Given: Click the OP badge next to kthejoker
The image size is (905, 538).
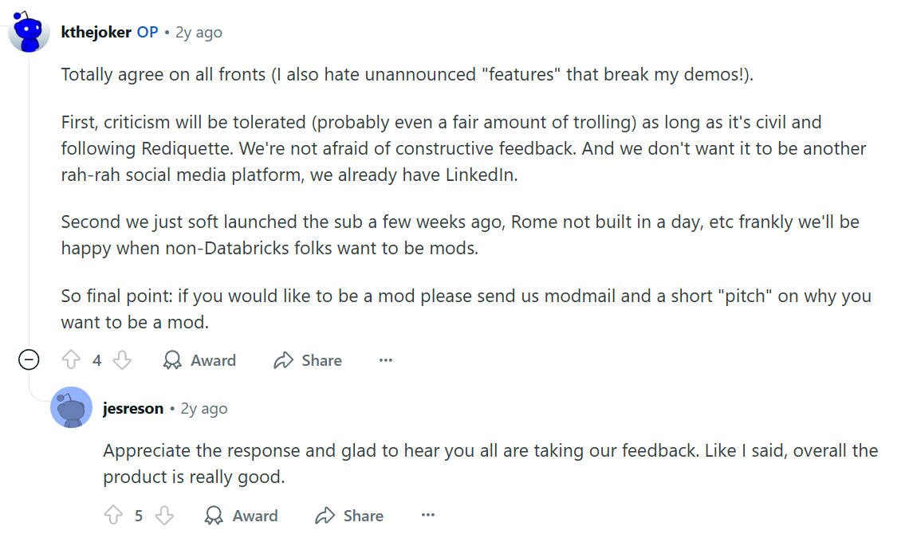Looking at the screenshot, I should [147, 32].
